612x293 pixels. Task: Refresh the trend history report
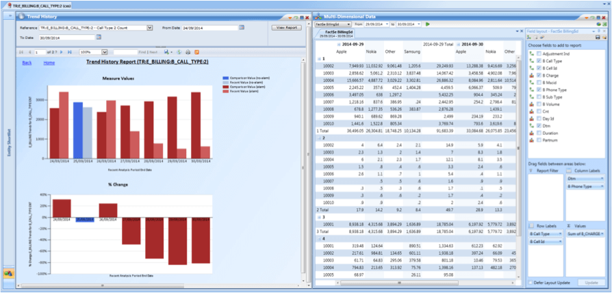(x=179, y=52)
